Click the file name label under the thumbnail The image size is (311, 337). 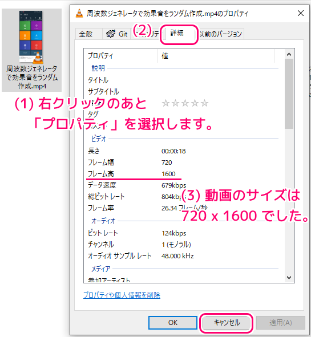click(x=32, y=78)
